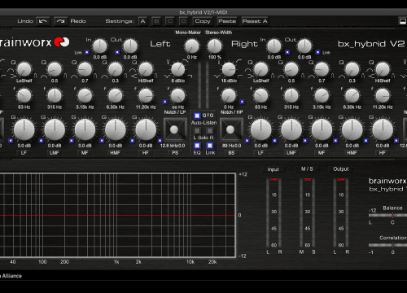Click the Right channel Out gain knob
Image resolution: width=407 pixels, height=293 pixels.
pyautogui.click(x=304, y=46)
